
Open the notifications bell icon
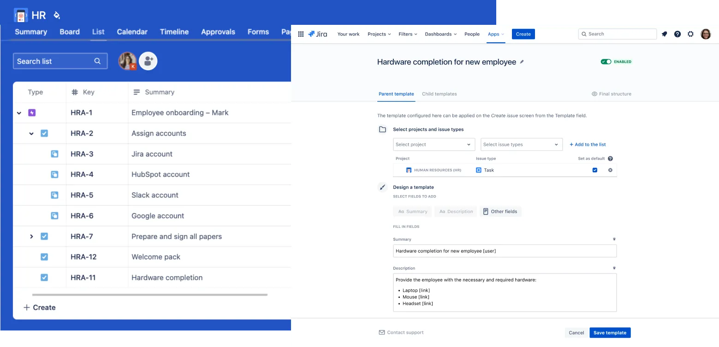tap(664, 34)
